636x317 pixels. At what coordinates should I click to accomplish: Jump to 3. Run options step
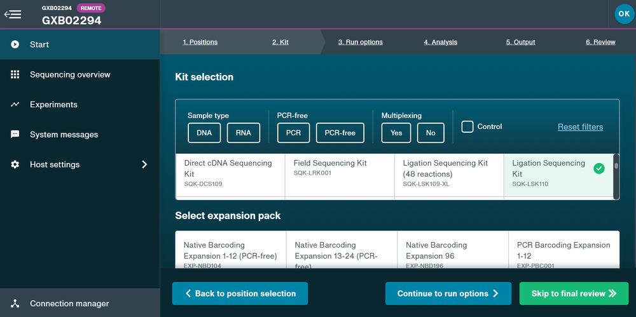361,42
